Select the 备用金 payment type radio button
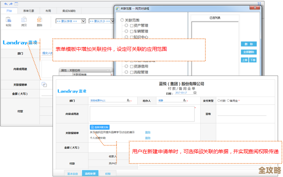Image resolution: width=283 pixels, height=177 pixels. tap(228, 101)
